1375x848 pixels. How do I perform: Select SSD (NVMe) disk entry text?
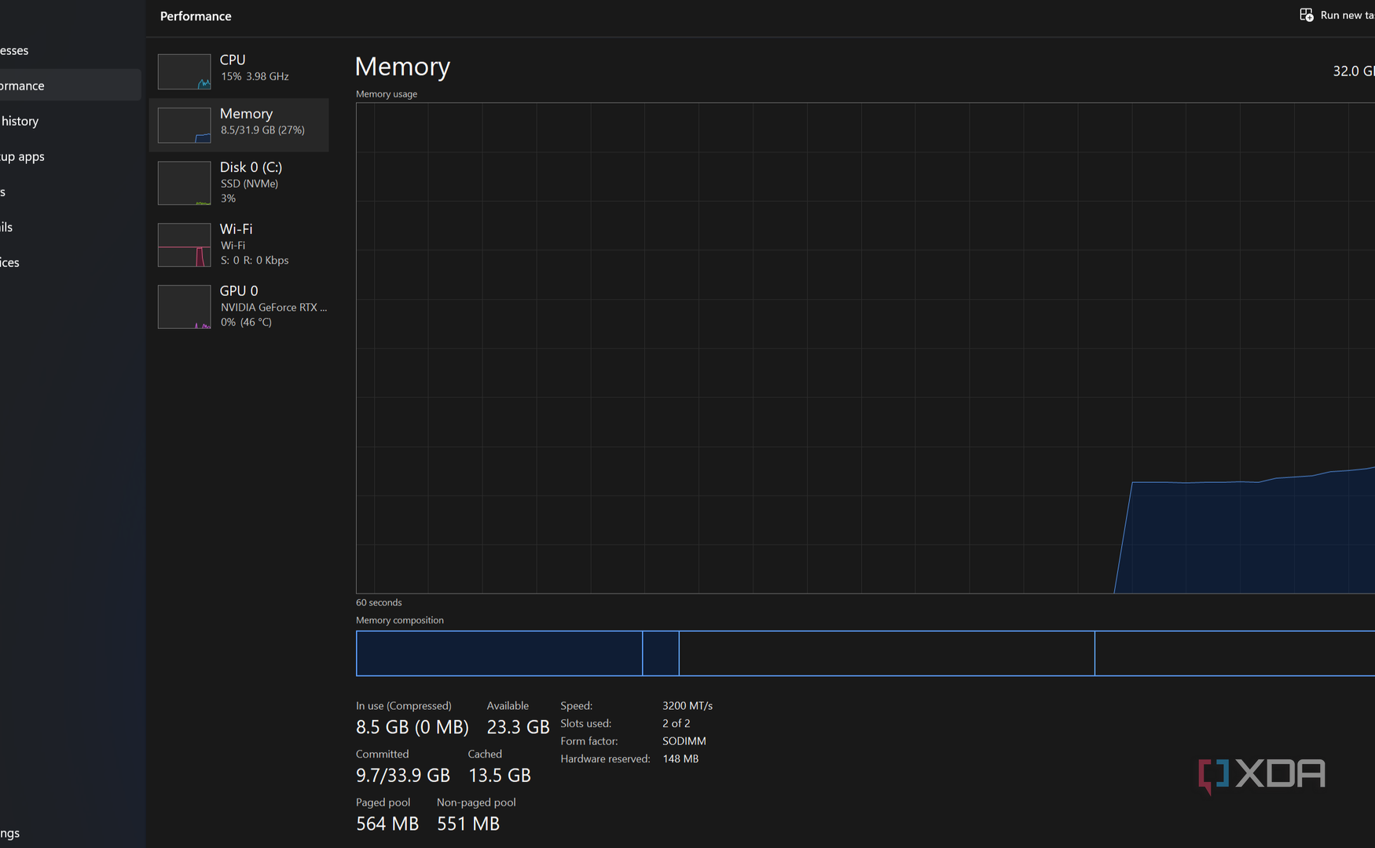coord(249,184)
